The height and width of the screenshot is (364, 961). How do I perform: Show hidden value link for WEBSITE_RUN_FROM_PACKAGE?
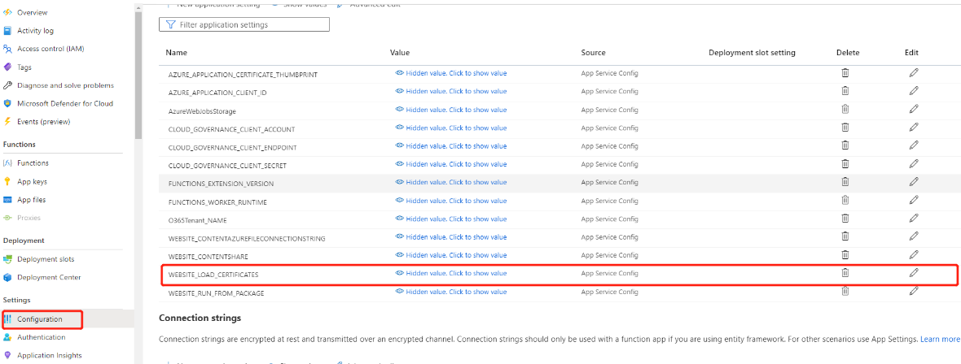click(x=451, y=292)
